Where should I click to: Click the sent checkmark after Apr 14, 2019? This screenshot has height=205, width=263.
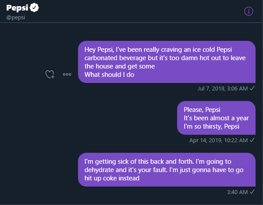coord(252,140)
